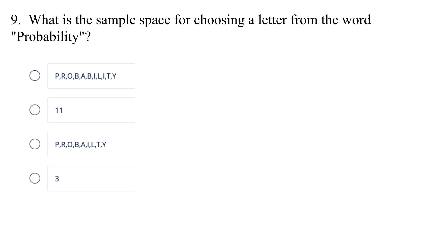Click the answer text 3

click(57, 179)
